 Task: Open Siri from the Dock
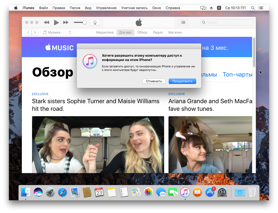pyautogui.click(x=38, y=192)
